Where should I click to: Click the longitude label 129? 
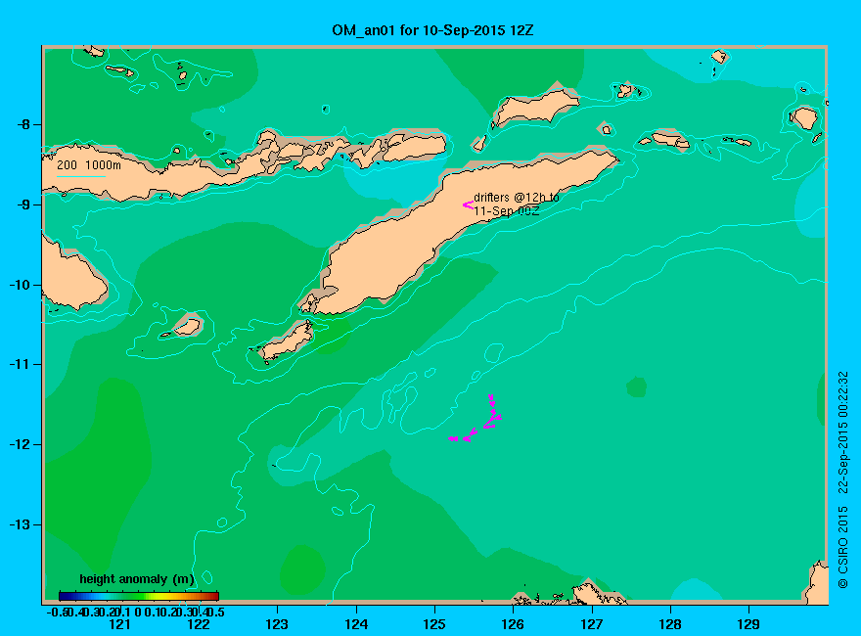(748, 624)
